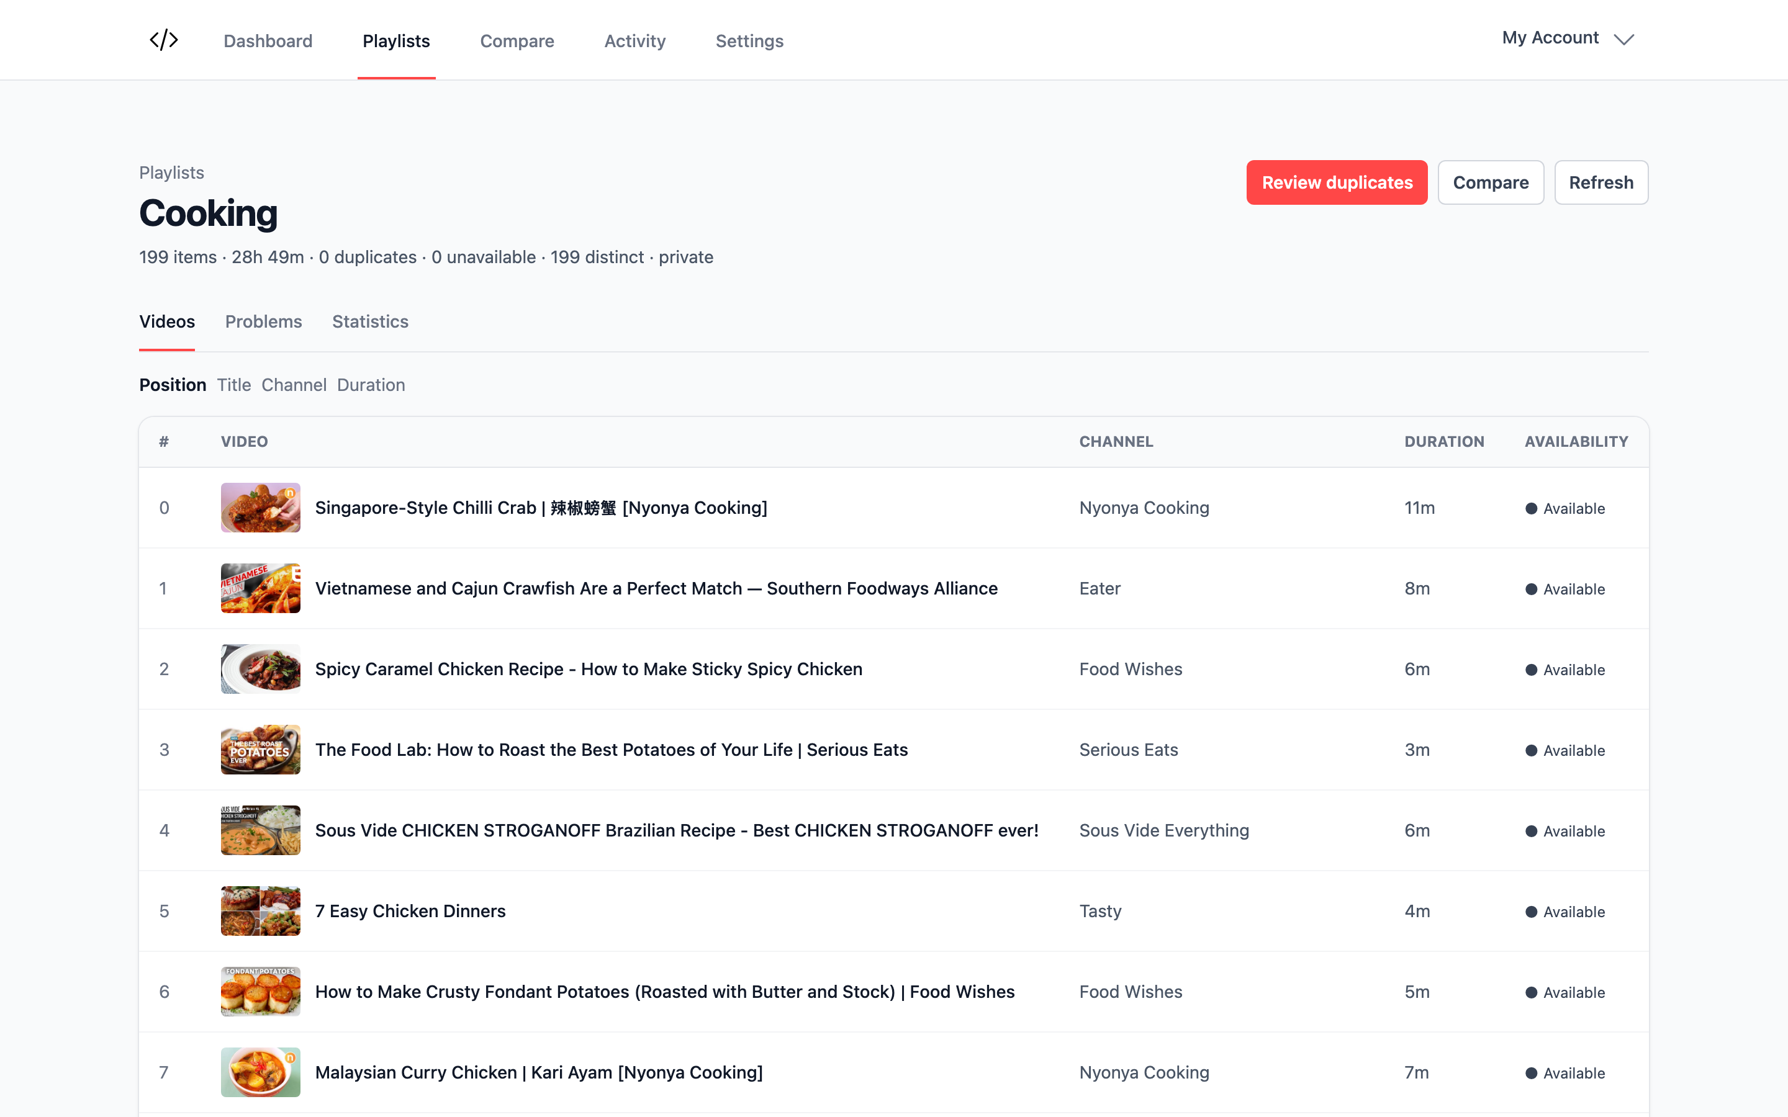The image size is (1788, 1117).
Task: Open the 7 Easy Chicken Dinners thumbnail
Action: coord(261,911)
